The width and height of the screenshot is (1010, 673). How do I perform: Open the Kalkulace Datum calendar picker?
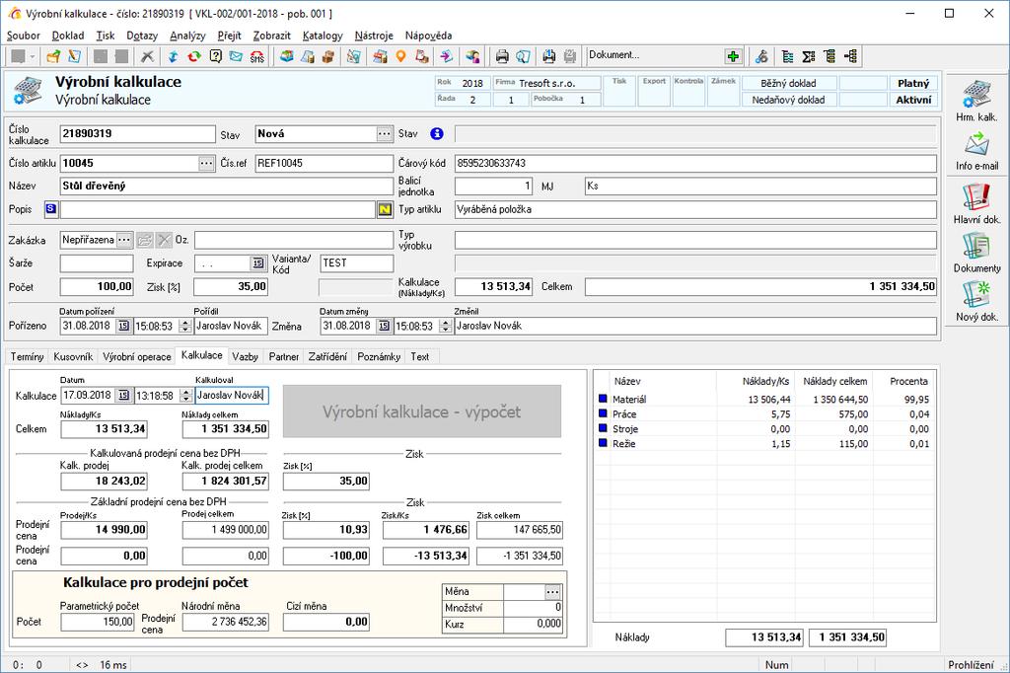click(123, 395)
